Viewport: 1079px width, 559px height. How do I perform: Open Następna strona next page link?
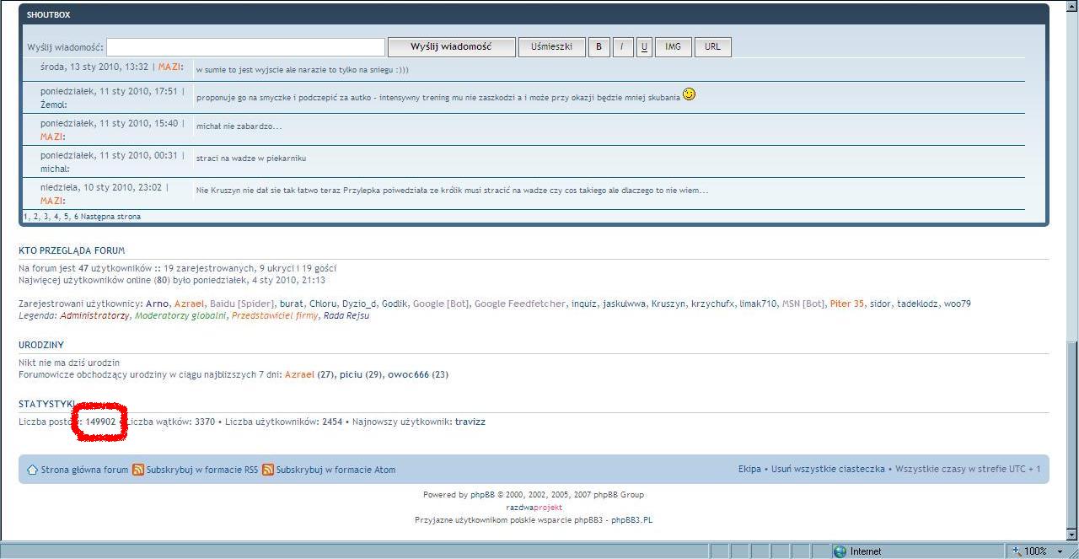point(110,217)
